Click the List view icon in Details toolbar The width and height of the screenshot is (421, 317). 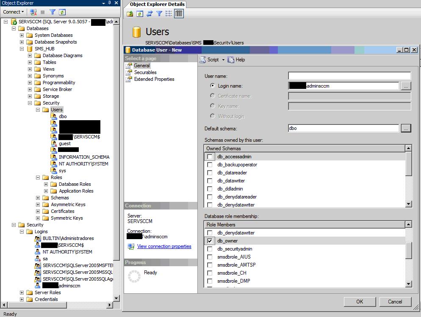click(x=169, y=14)
